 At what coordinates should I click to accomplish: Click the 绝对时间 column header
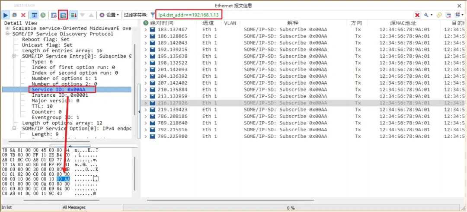tap(161, 22)
